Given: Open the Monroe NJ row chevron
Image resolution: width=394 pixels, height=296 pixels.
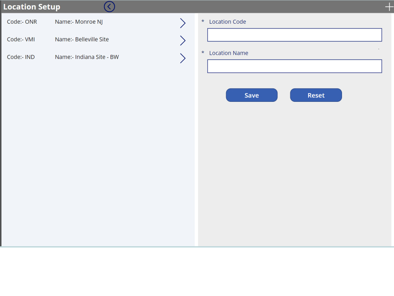Looking at the screenshot, I should tap(183, 23).
